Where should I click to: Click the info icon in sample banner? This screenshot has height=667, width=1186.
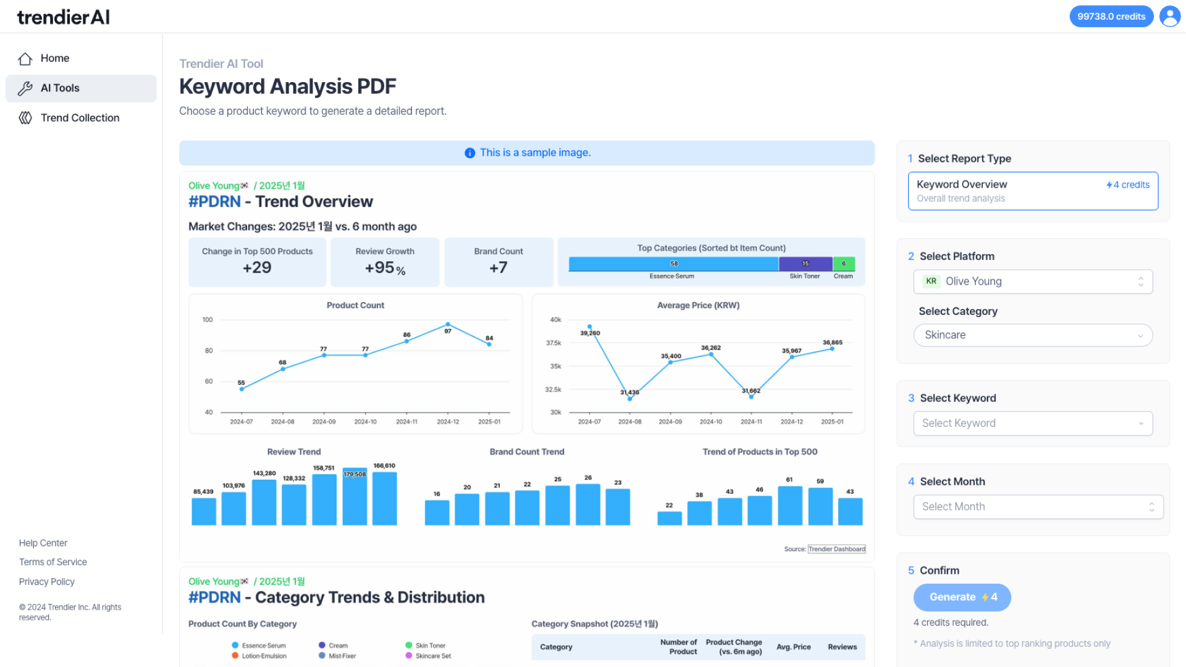[469, 153]
